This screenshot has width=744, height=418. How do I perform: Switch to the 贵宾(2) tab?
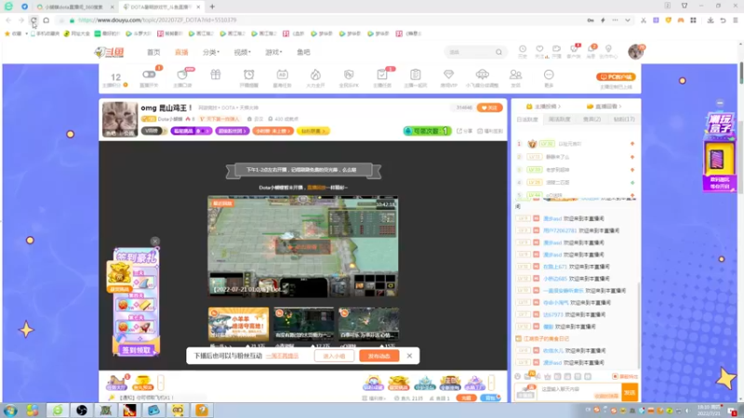click(x=591, y=120)
